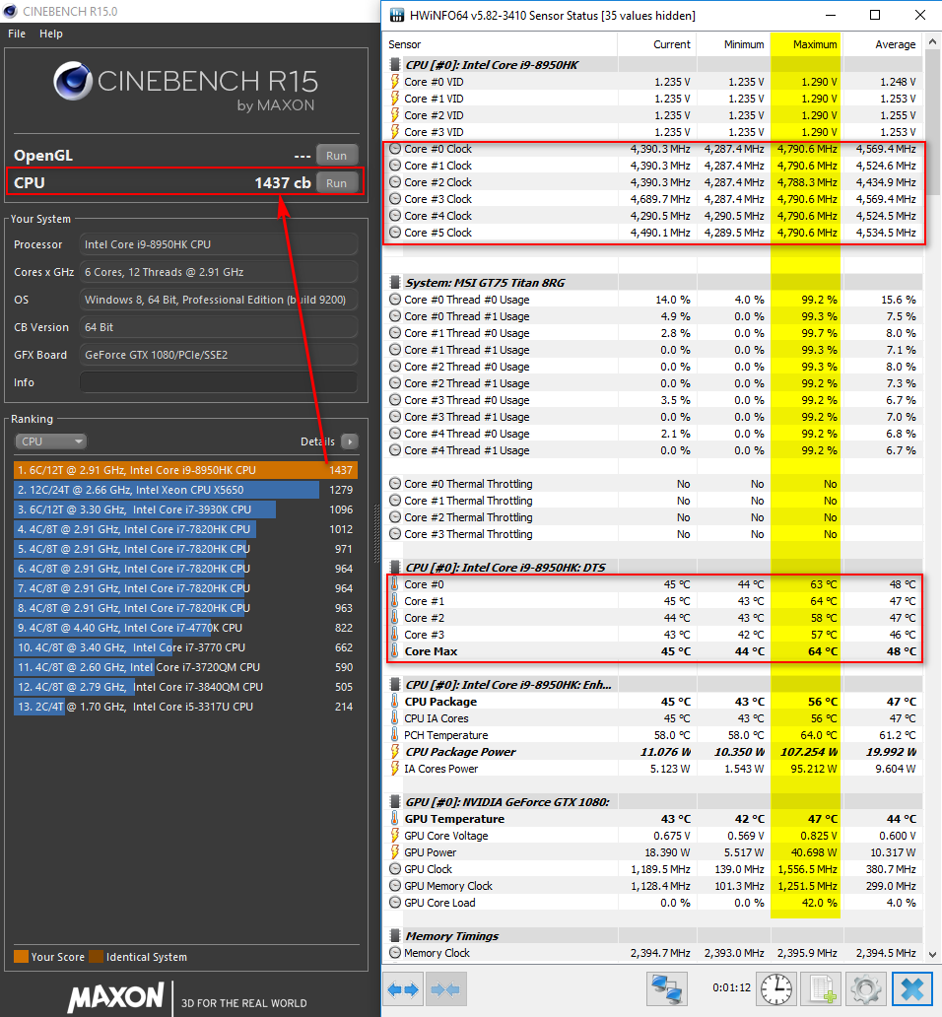942x1017 pixels.
Task: Maximize the HWiNFO64 Sensor Status window
Action: (875, 15)
